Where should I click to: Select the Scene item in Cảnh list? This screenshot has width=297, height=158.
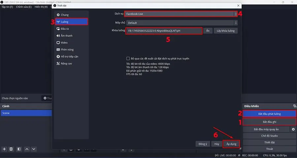click(26, 113)
